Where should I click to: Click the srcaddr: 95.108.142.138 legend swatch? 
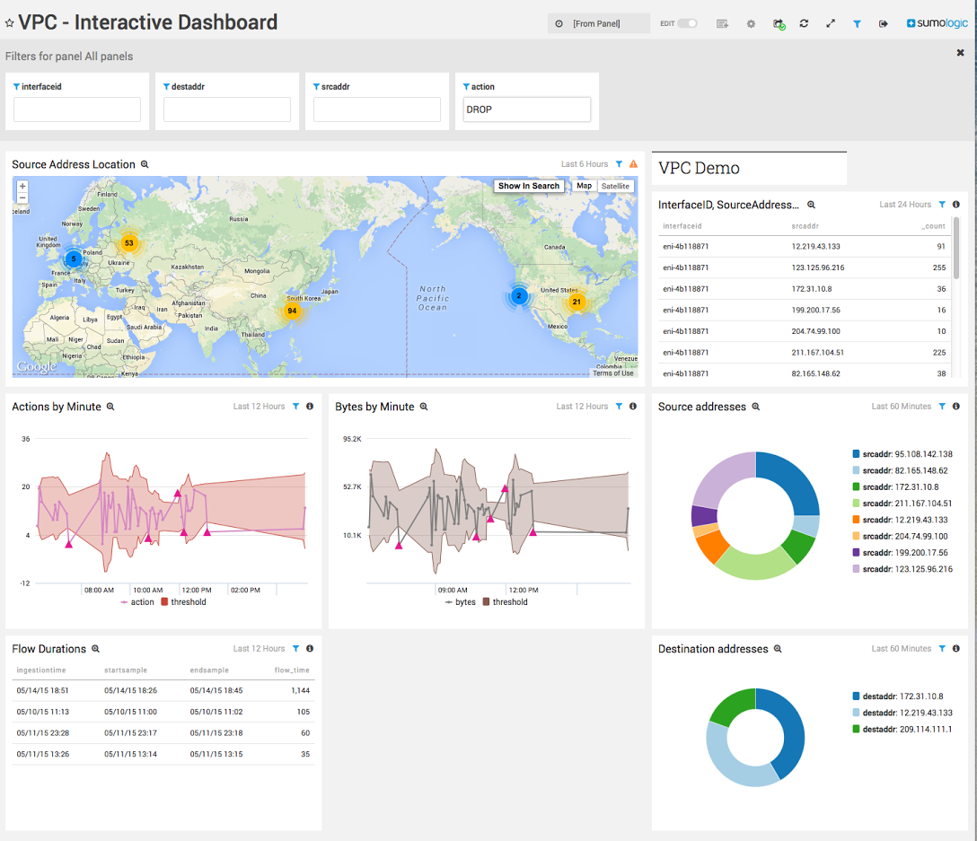point(856,454)
